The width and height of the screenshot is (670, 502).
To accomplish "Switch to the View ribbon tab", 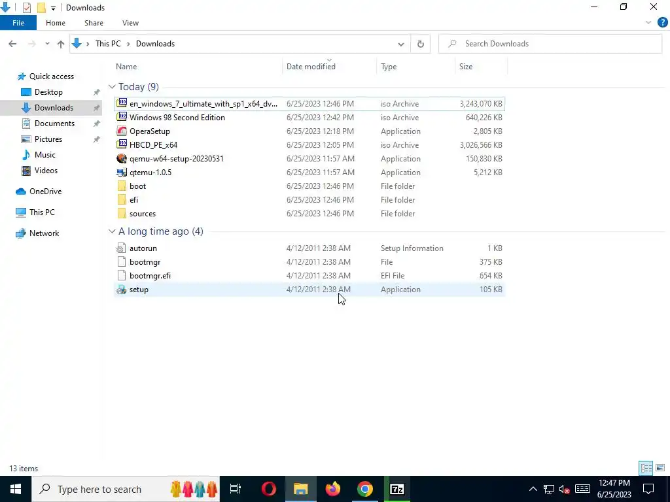I will pos(130,23).
